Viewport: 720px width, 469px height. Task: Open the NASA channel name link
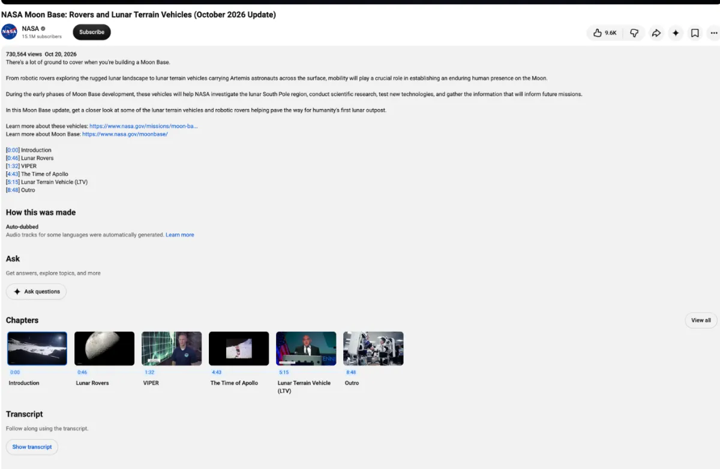pos(30,29)
